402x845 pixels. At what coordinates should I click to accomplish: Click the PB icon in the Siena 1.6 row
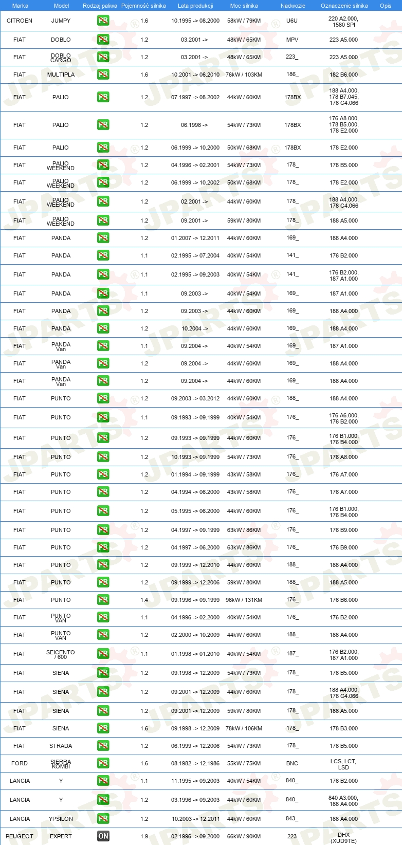[103, 728]
